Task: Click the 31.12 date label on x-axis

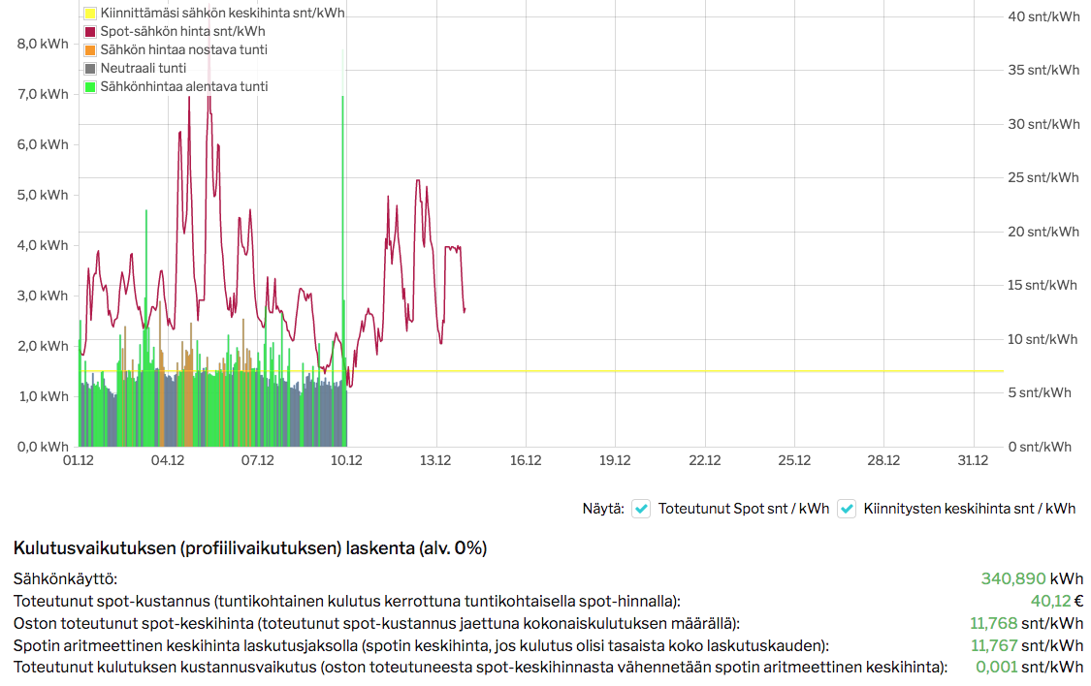Action: tap(973, 461)
